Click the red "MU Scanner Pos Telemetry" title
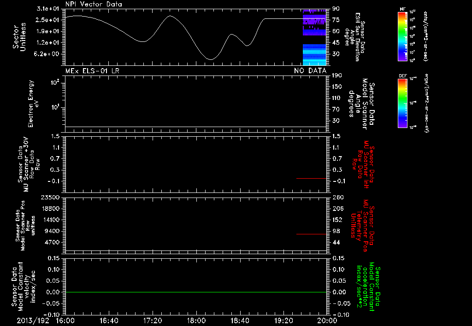 point(363,226)
